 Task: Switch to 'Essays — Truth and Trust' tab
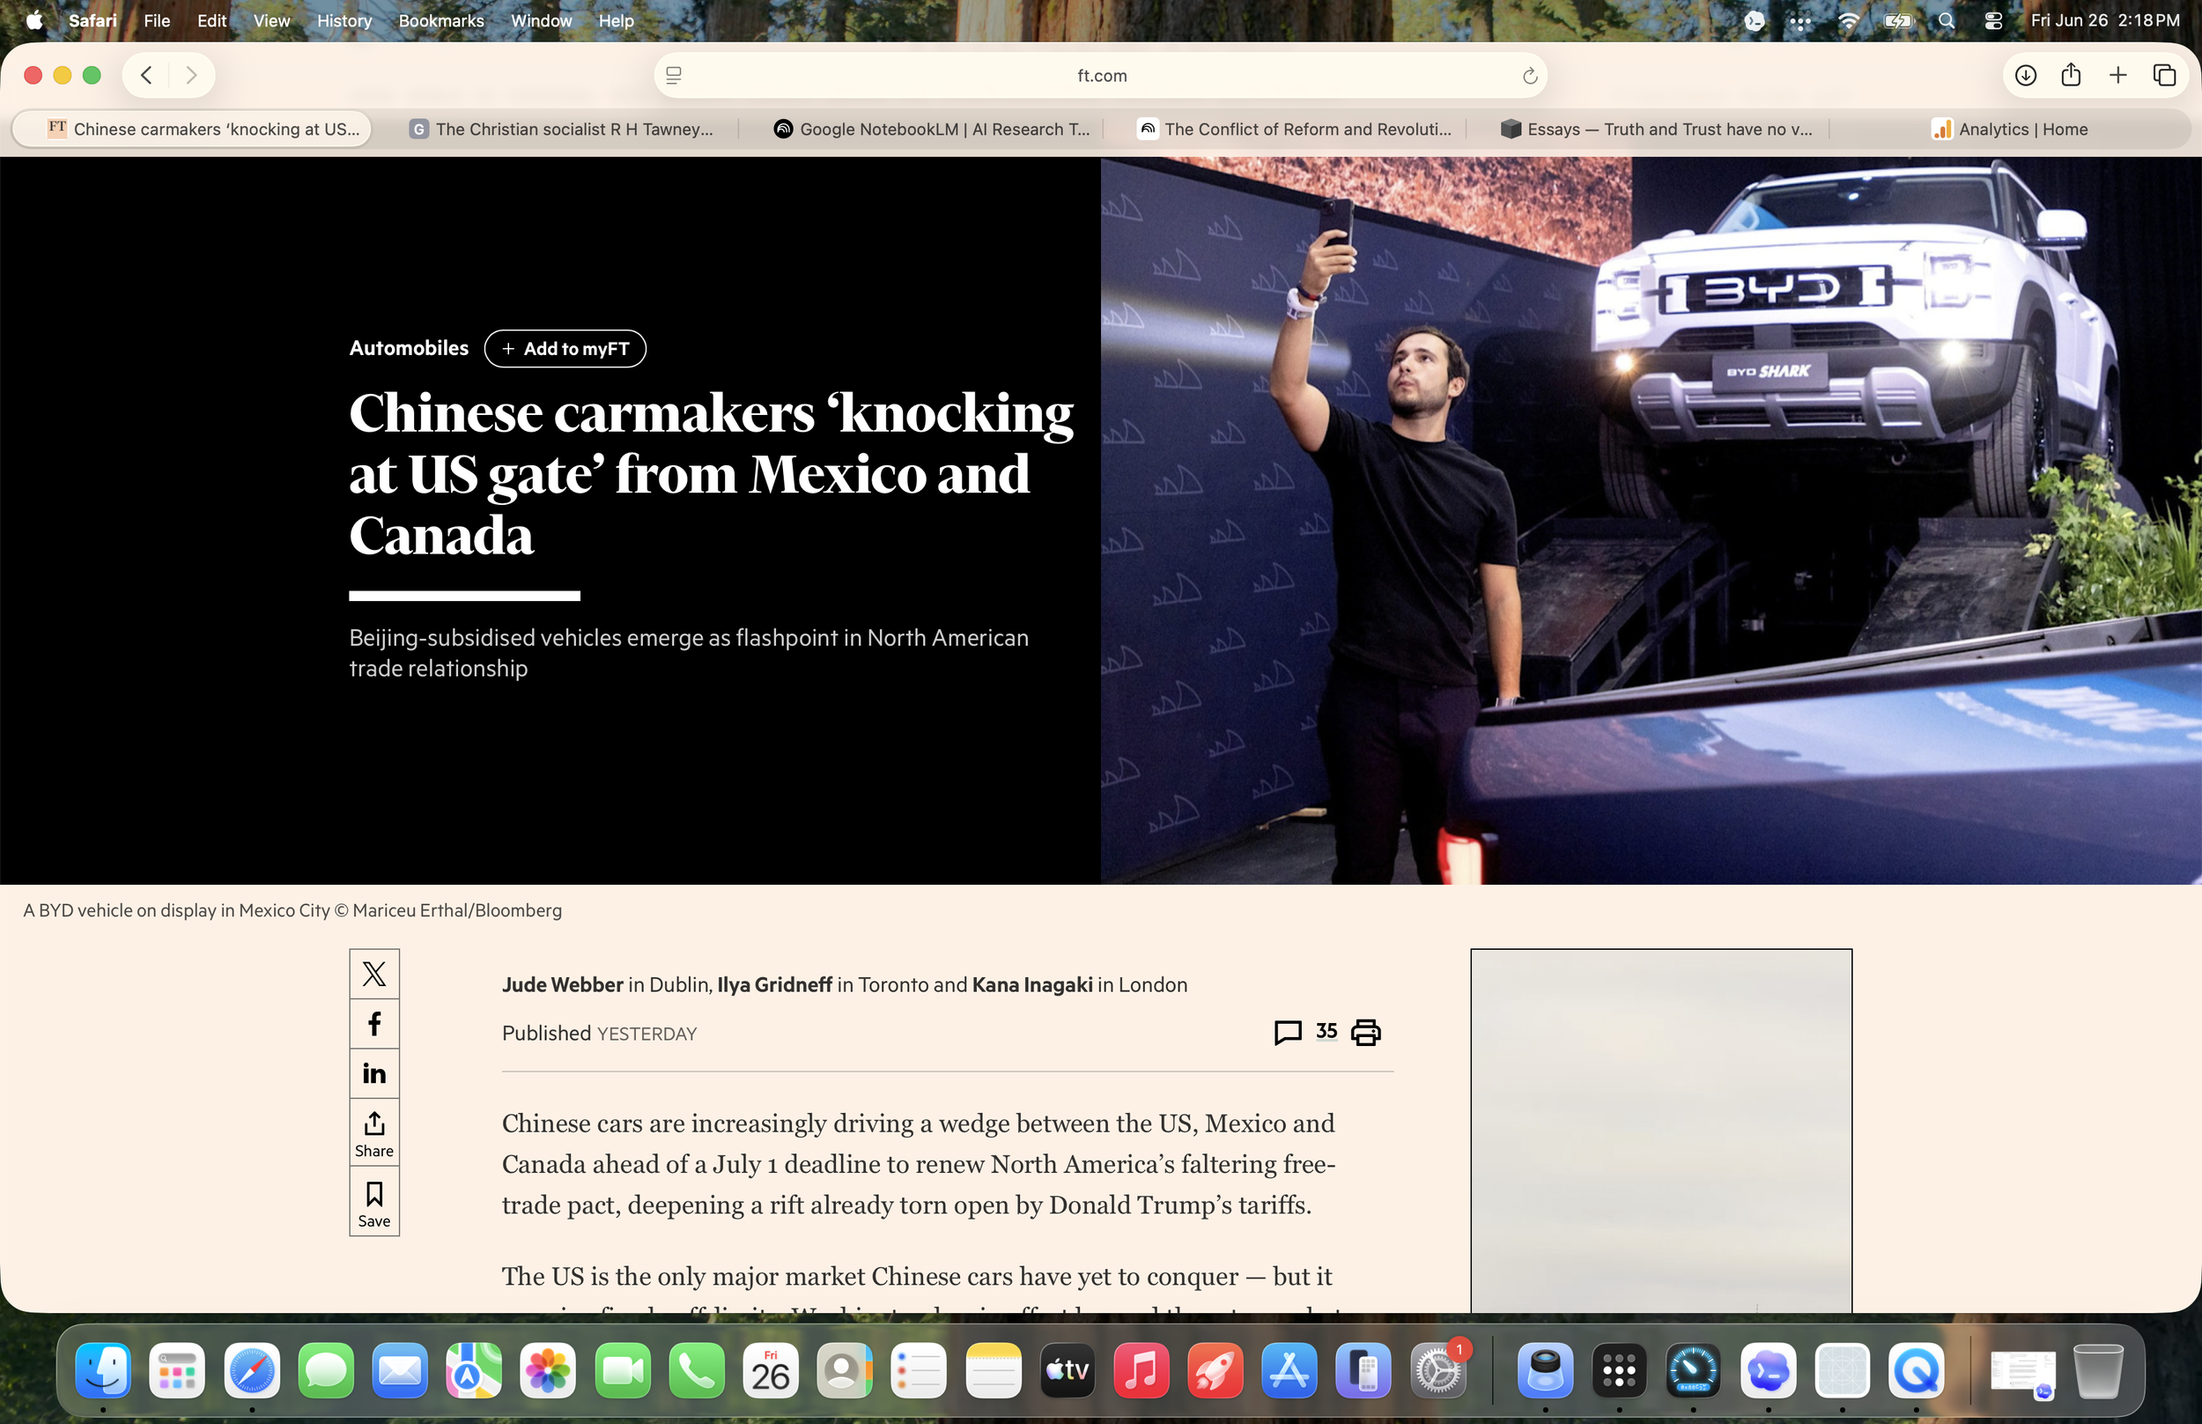point(1657,130)
